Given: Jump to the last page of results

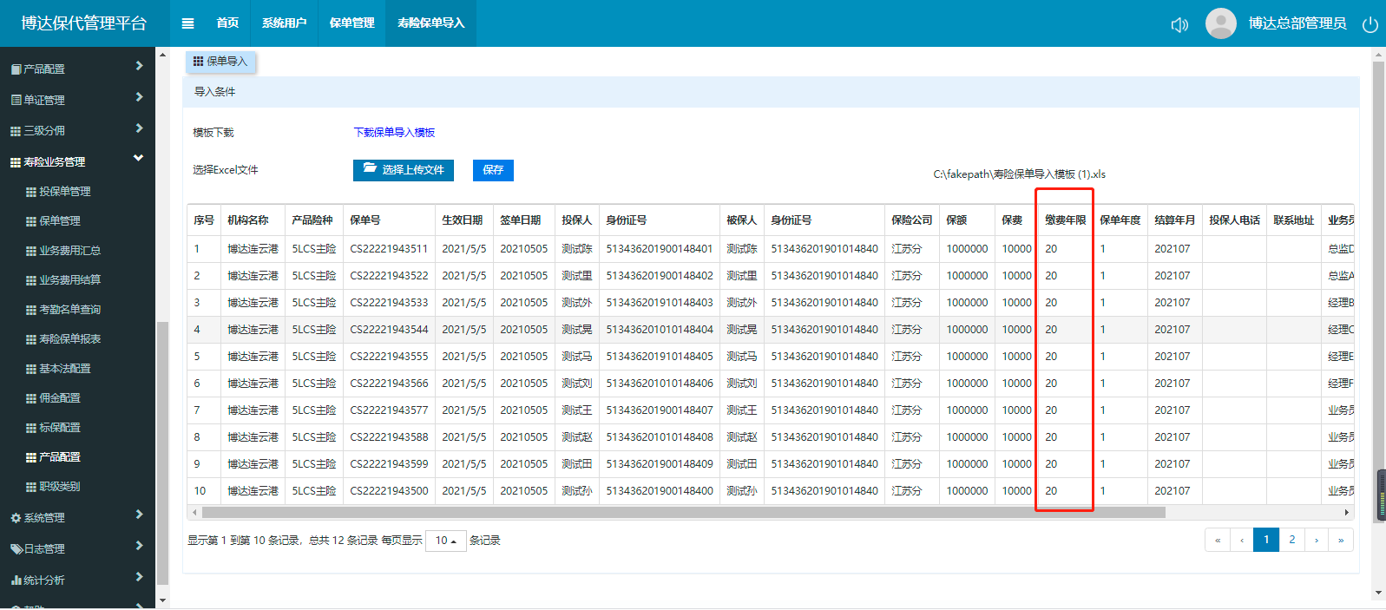Looking at the screenshot, I should coord(1341,540).
